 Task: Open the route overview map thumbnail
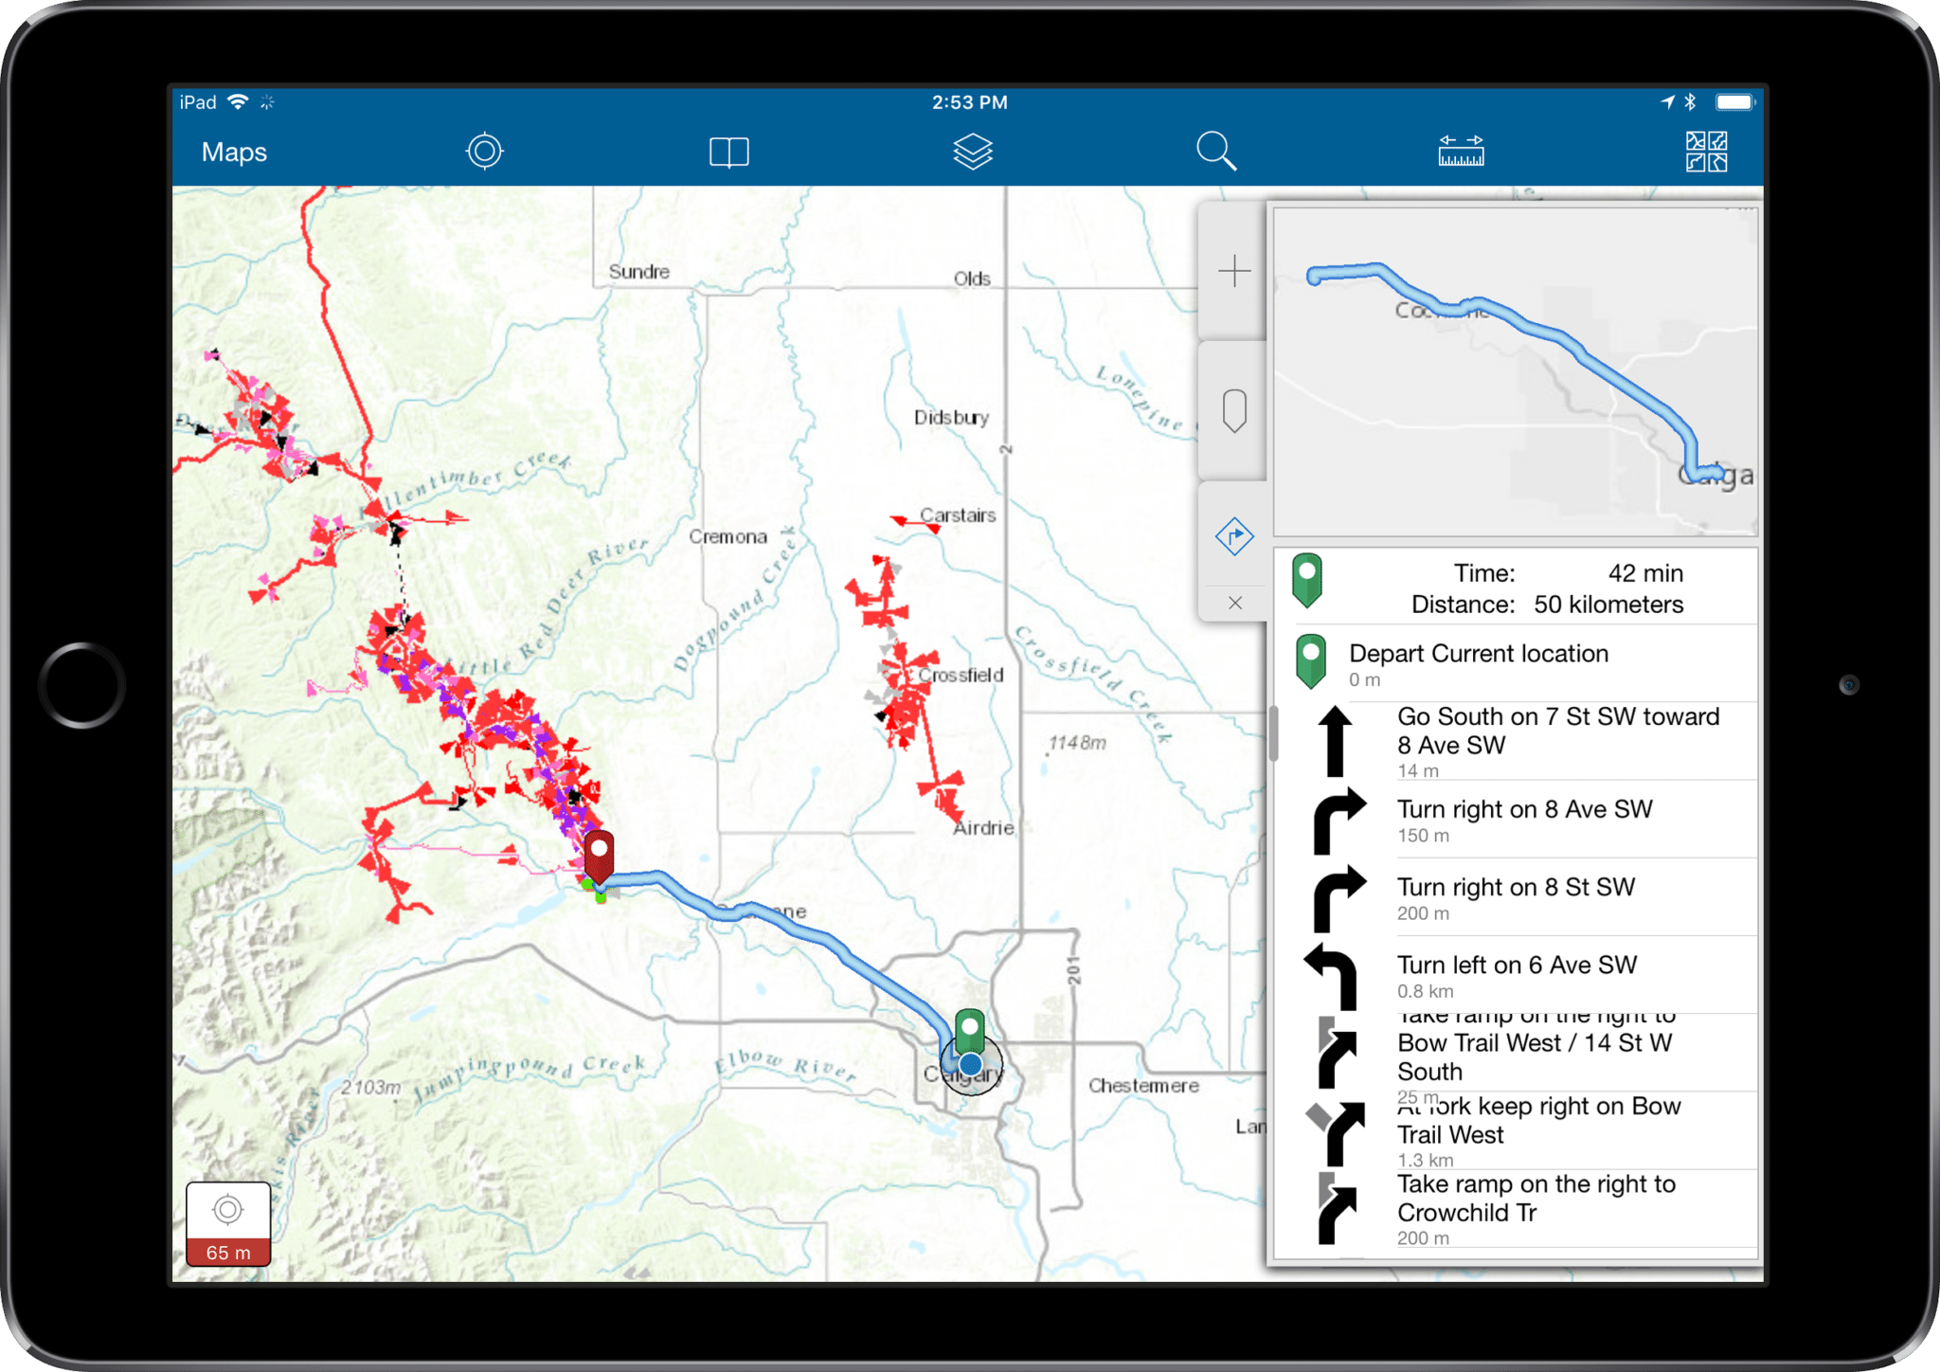pos(1516,372)
